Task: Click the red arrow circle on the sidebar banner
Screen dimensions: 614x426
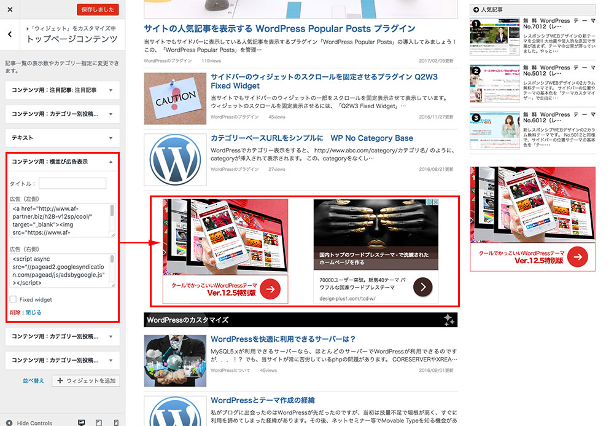Action: [x=578, y=257]
